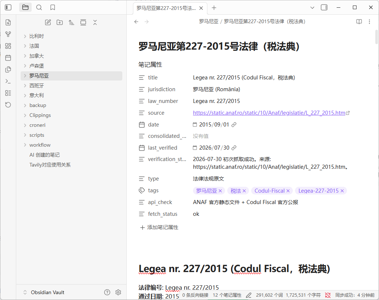Open vault help question-mark icon
This screenshot has width=379, height=300.
(107, 292)
